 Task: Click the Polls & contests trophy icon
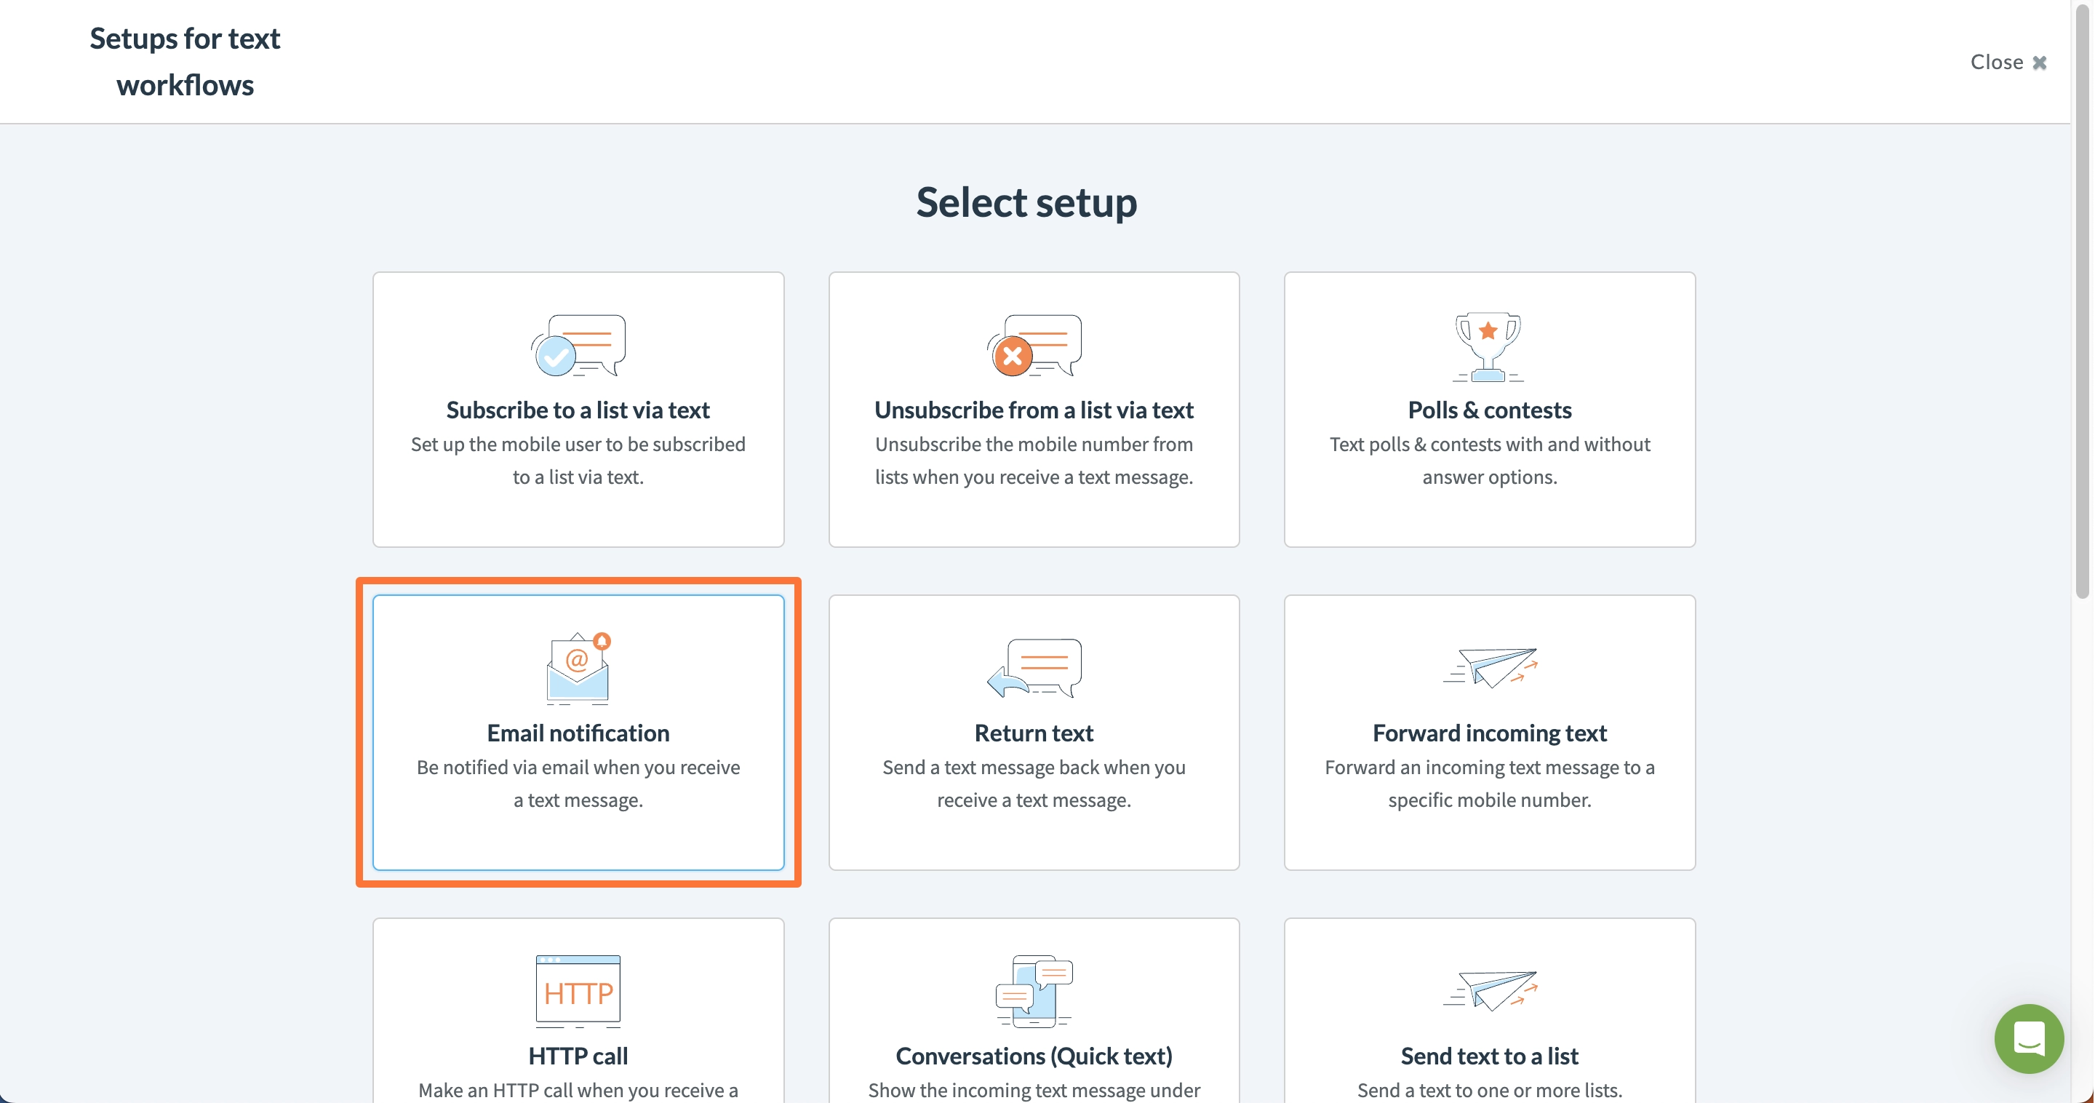pyautogui.click(x=1488, y=346)
